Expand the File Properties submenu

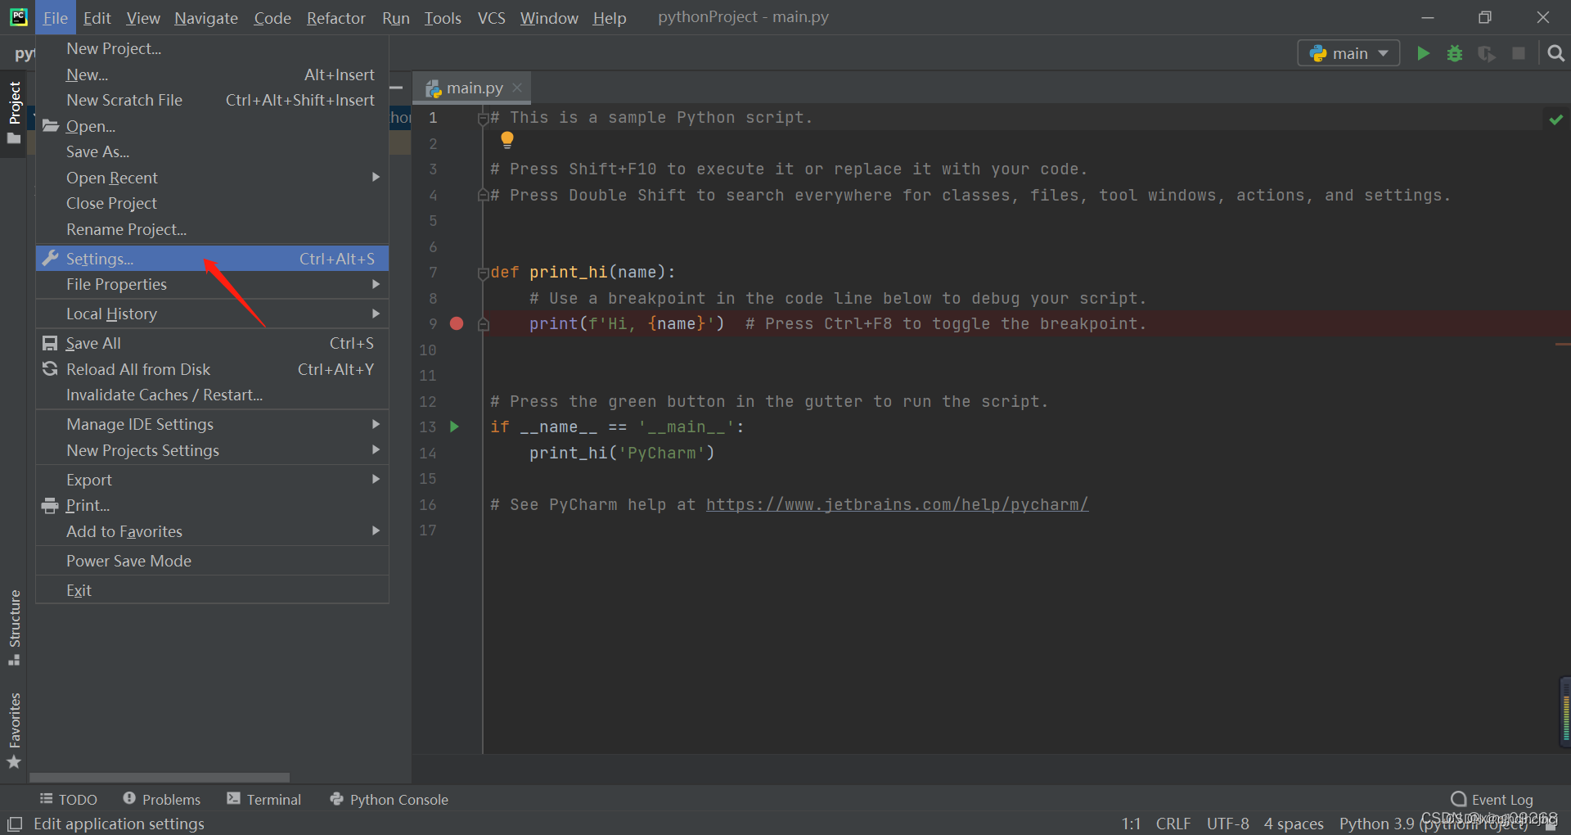[212, 284]
